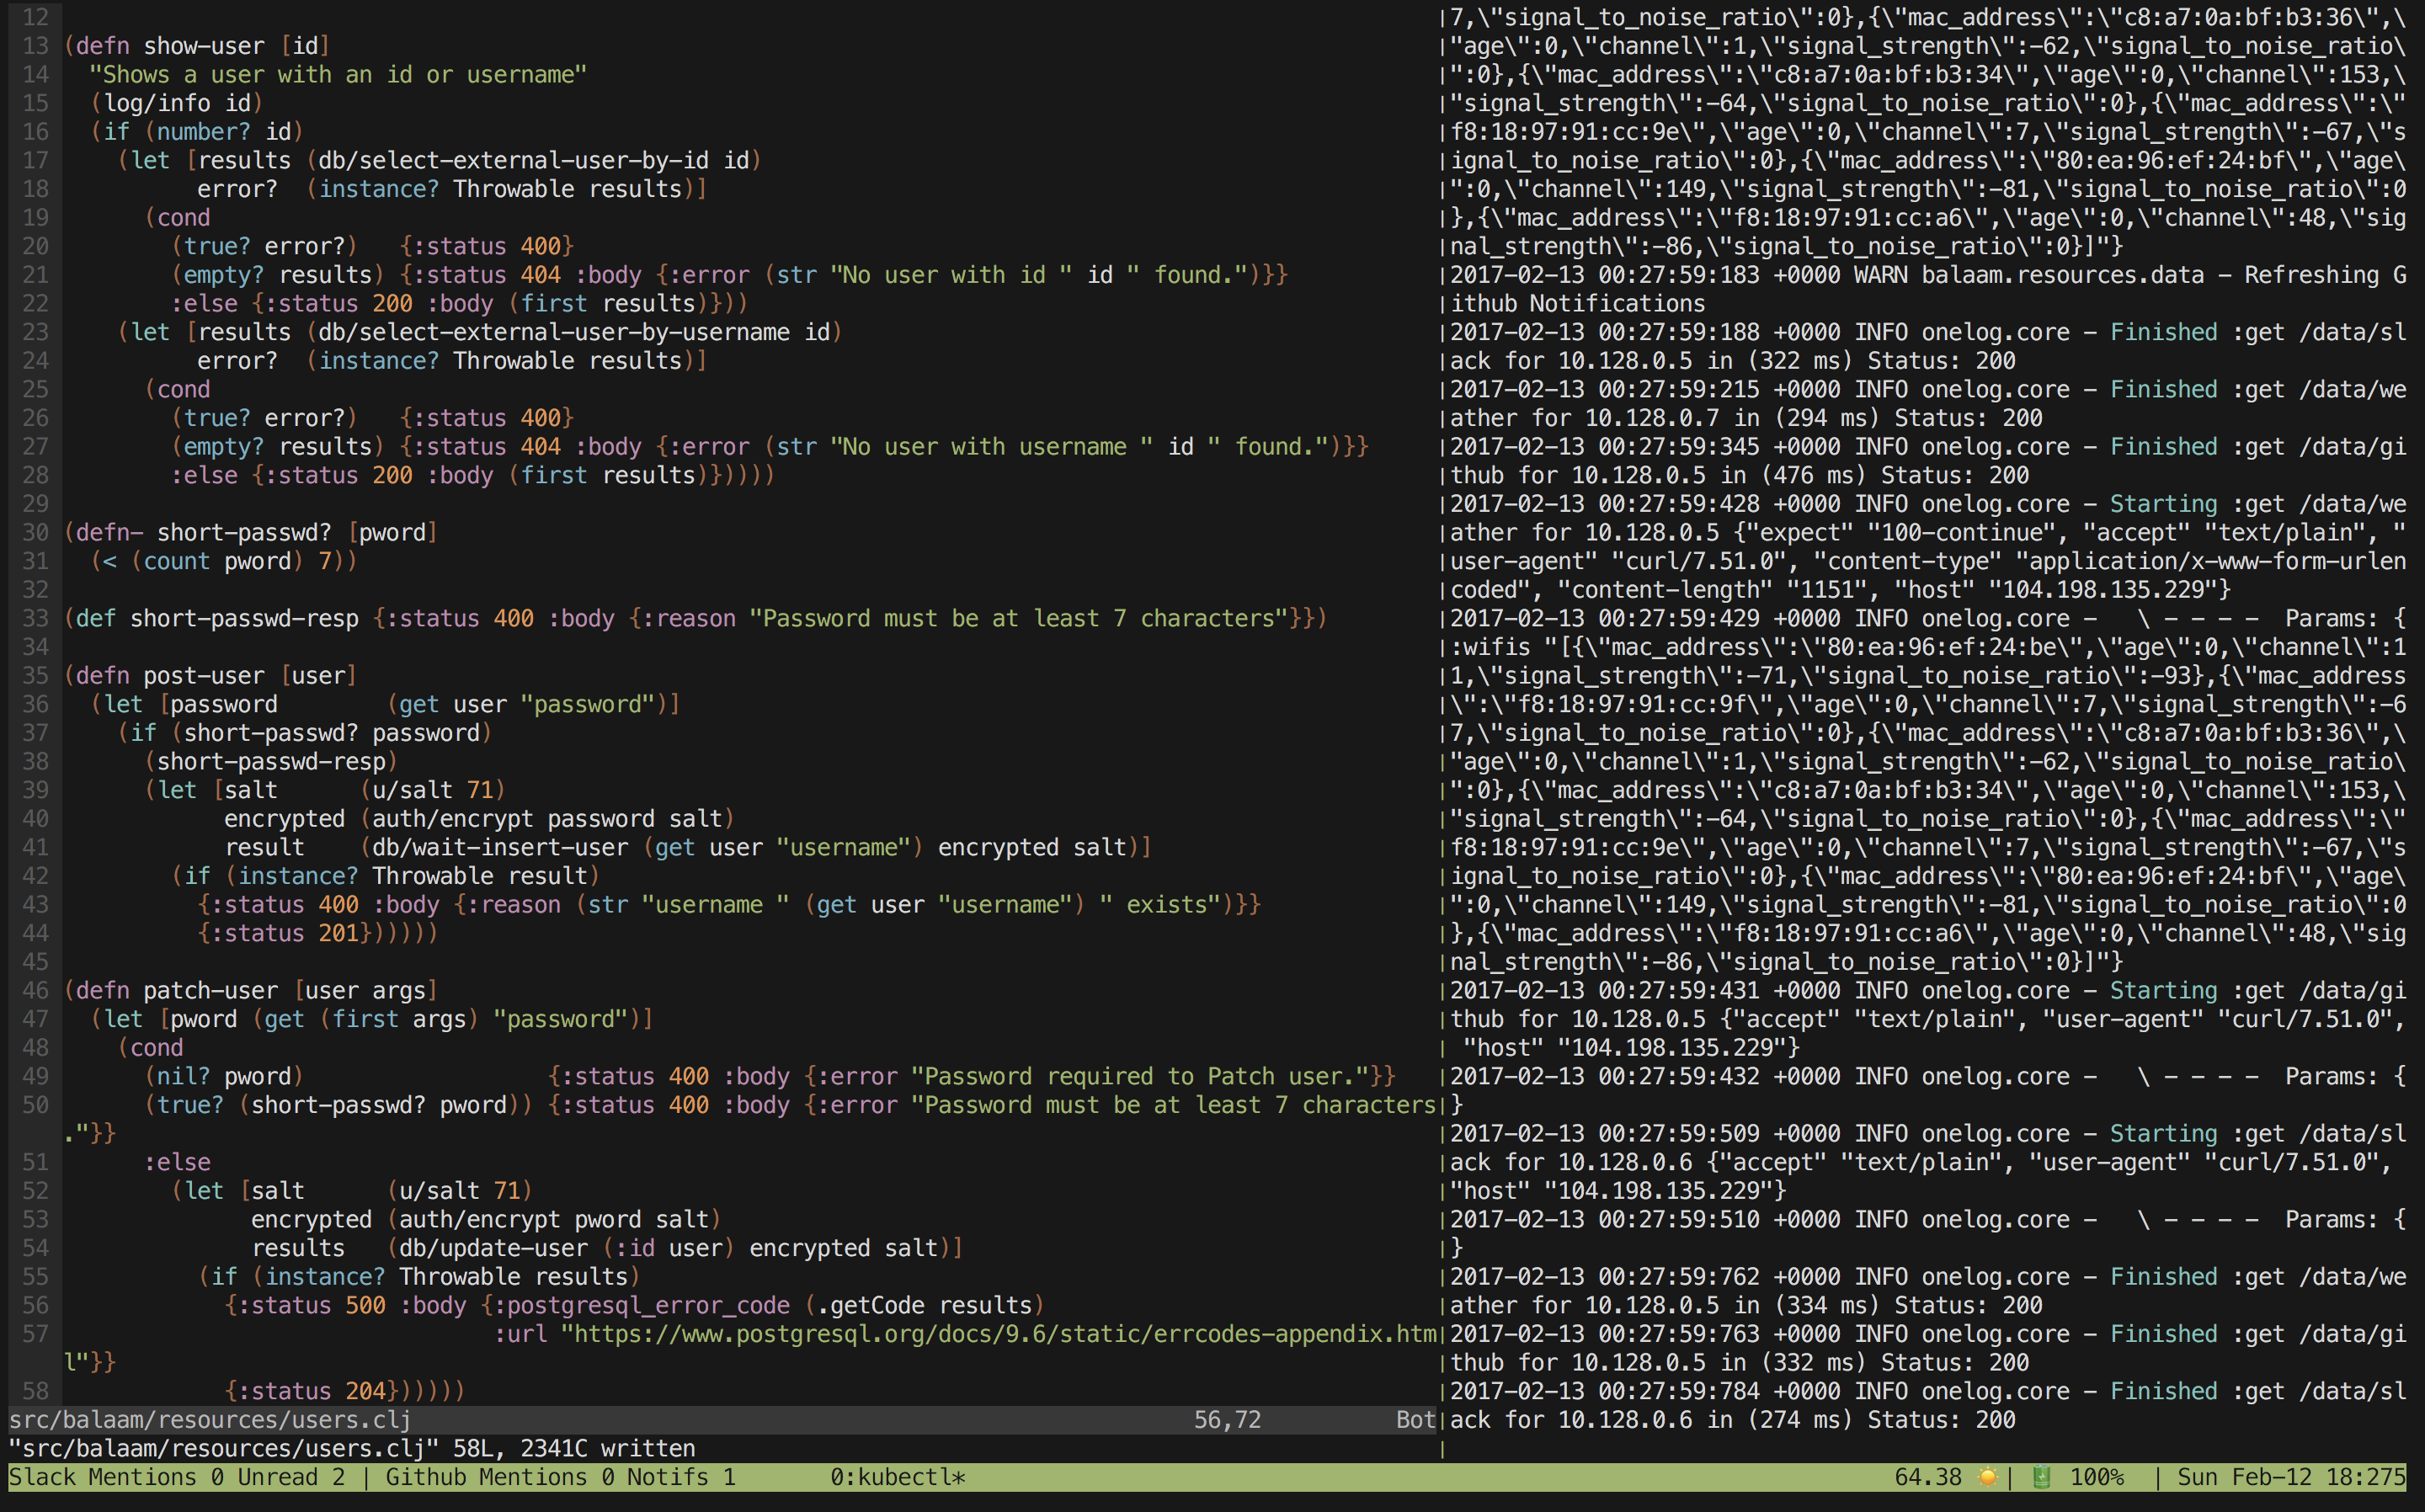This screenshot has height=1512, width=2425.
Task: Click log/info on line 15
Action: click(157, 103)
